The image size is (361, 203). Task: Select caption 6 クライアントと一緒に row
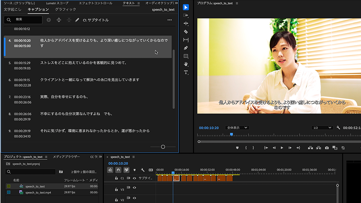click(88, 82)
